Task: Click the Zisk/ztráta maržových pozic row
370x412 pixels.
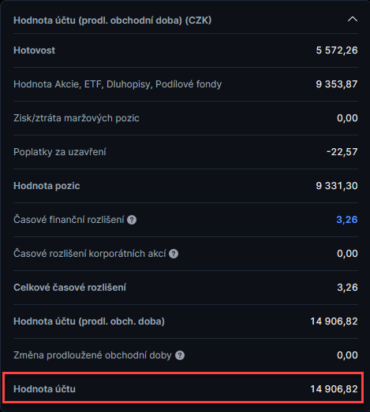Action: coord(185,118)
